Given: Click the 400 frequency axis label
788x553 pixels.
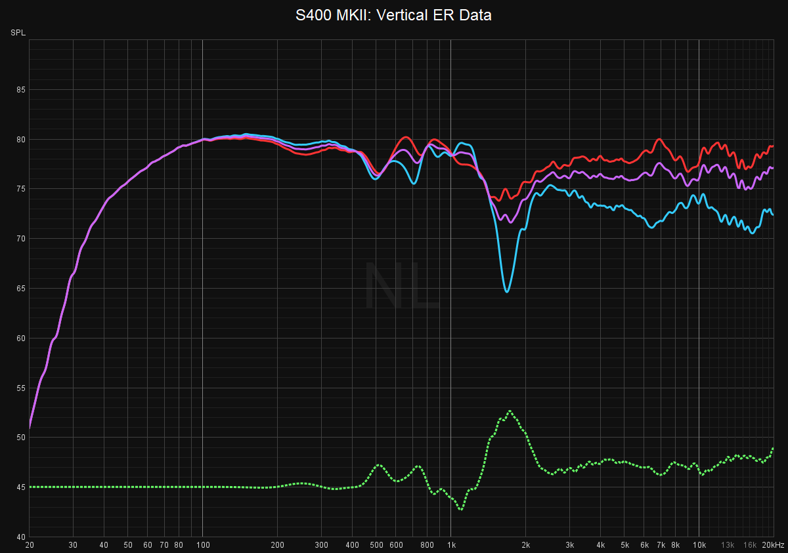Looking at the screenshot, I should coord(352,545).
